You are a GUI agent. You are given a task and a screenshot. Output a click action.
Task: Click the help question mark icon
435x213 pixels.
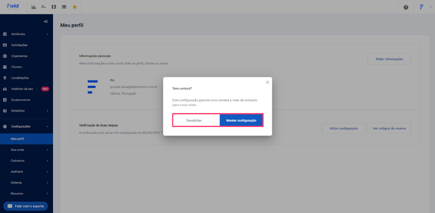406,7
